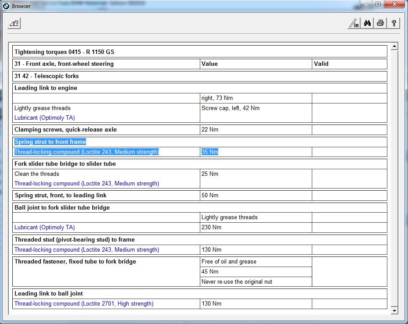408x324 pixels.
Task: Click the 230 Nm torque value
Action: click(x=211, y=228)
